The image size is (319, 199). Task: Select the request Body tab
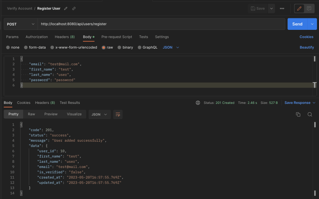89,37
